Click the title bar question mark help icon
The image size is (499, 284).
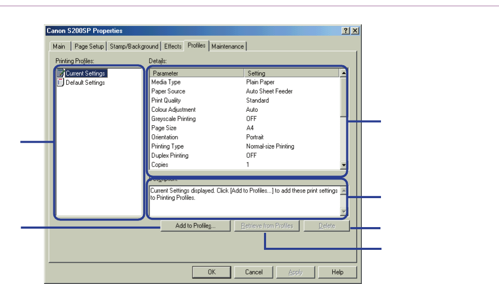click(345, 31)
